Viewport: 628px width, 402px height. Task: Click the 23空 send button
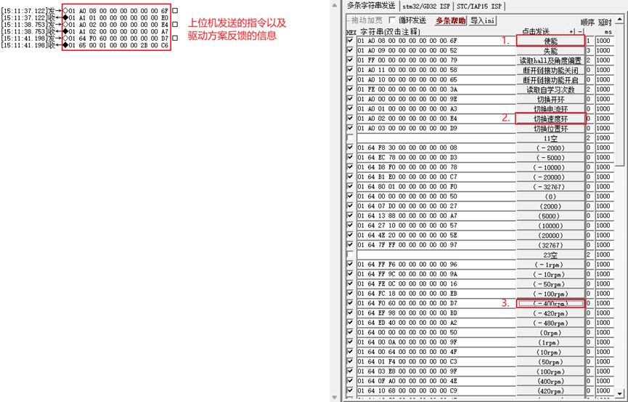point(550,255)
